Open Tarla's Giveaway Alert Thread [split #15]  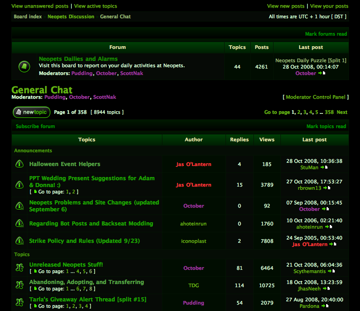tap(88, 300)
